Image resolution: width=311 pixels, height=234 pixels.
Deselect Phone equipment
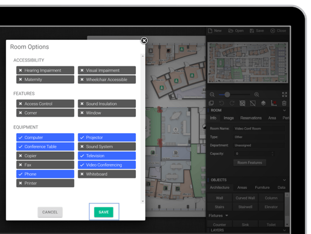click(45, 174)
